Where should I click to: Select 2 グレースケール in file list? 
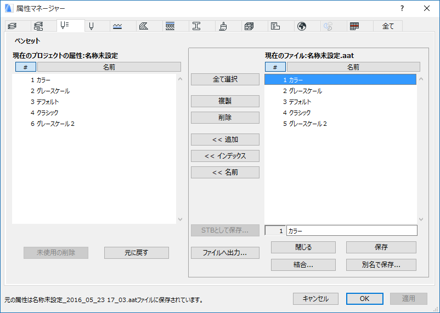[340, 91]
